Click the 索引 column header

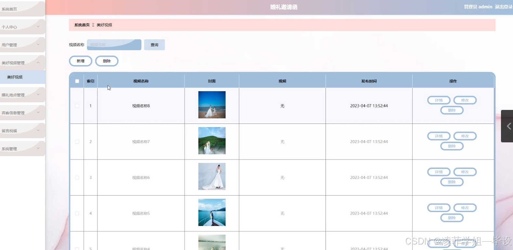90,81
